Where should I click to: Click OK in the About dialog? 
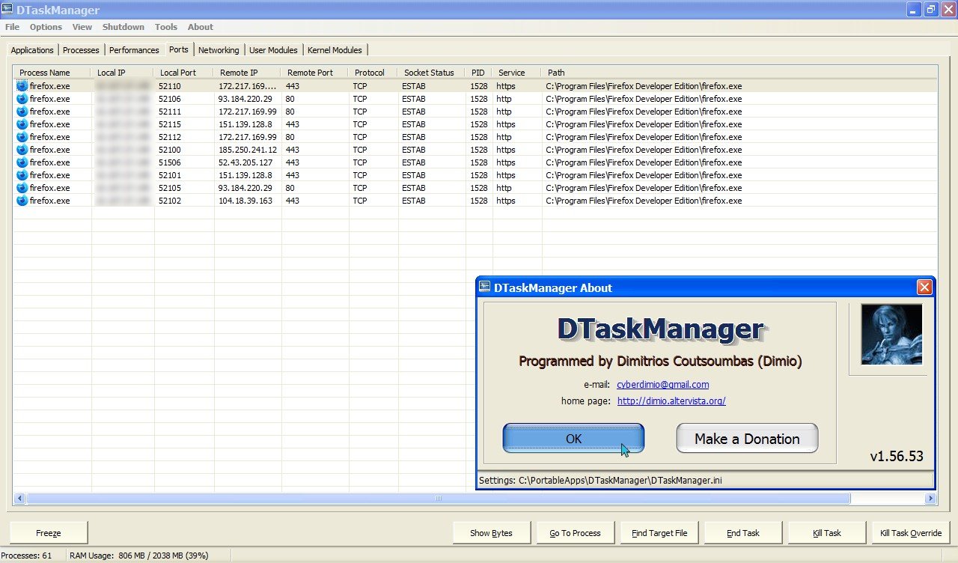point(573,439)
